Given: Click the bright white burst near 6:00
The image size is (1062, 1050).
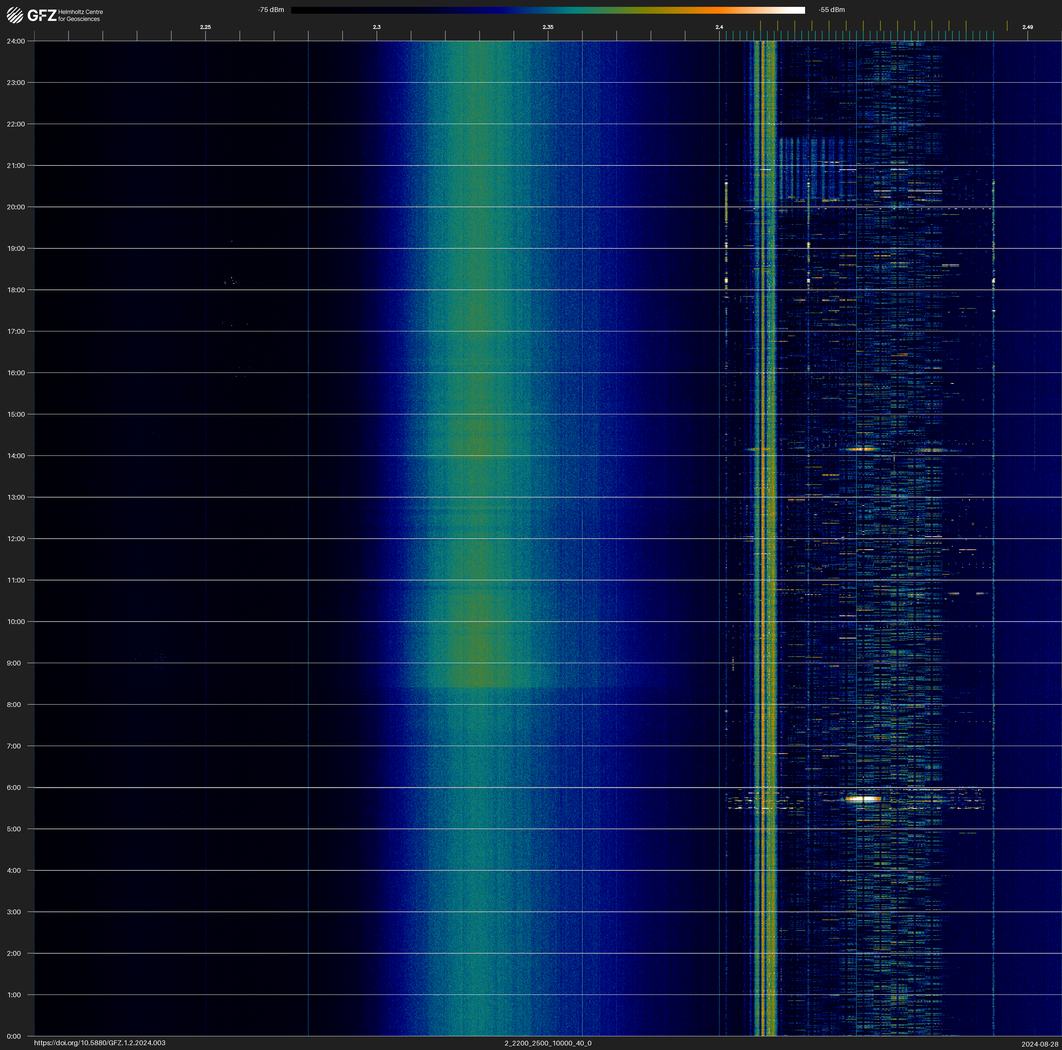Looking at the screenshot, I should pos(863,799).
